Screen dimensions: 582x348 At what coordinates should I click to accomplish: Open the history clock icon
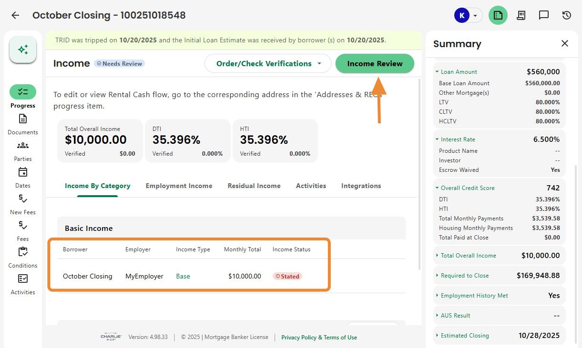(x=567, y=15)
